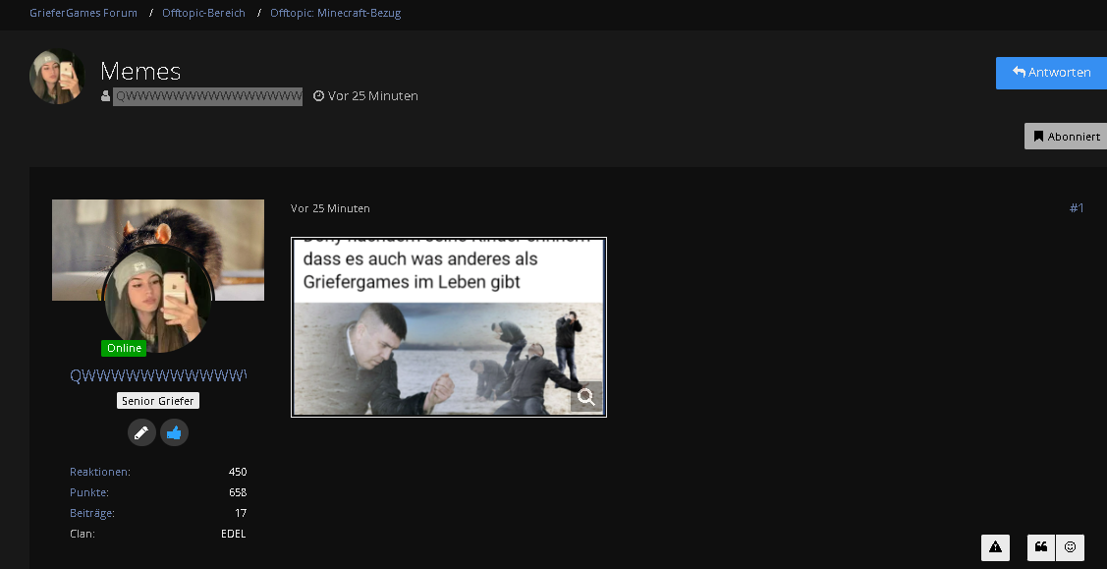Click the report post warning icon
Screen dimensions: 1107x569
point(995,547)
